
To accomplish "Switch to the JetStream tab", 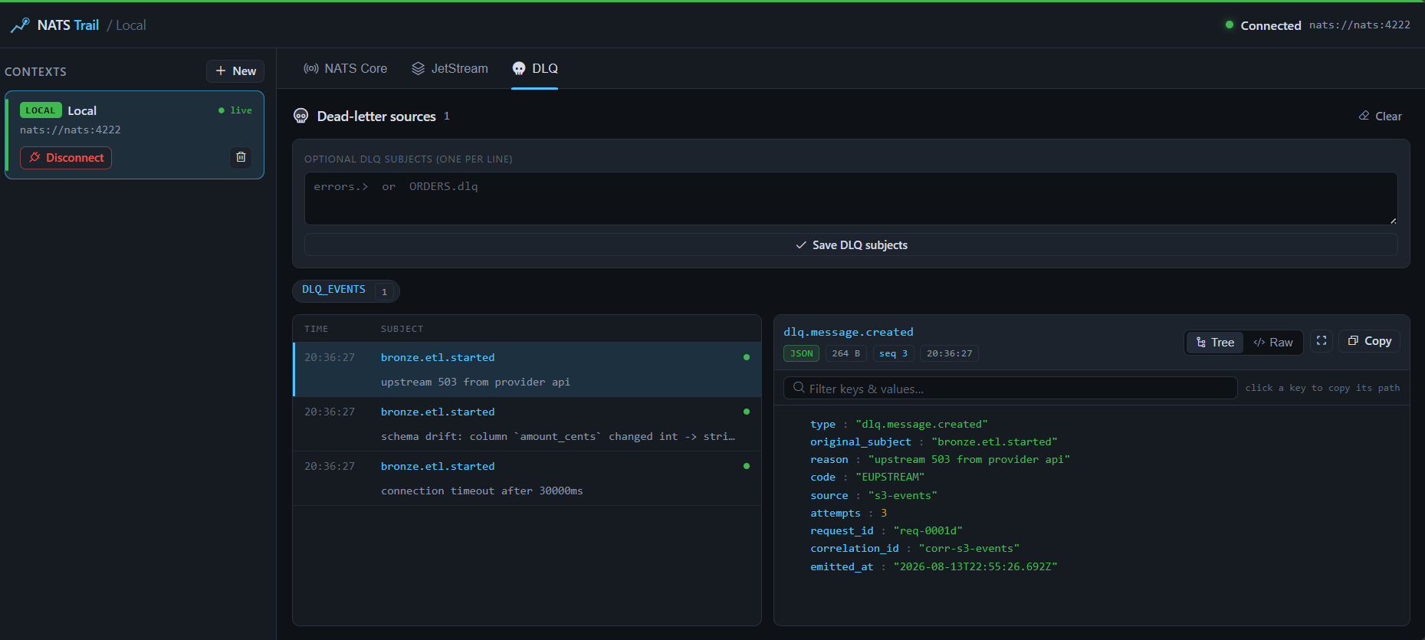I will [449, 68].
